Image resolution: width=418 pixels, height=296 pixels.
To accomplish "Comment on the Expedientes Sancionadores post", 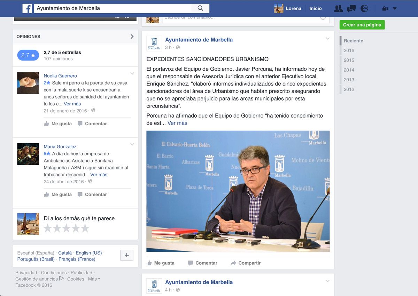I will 202,263.
